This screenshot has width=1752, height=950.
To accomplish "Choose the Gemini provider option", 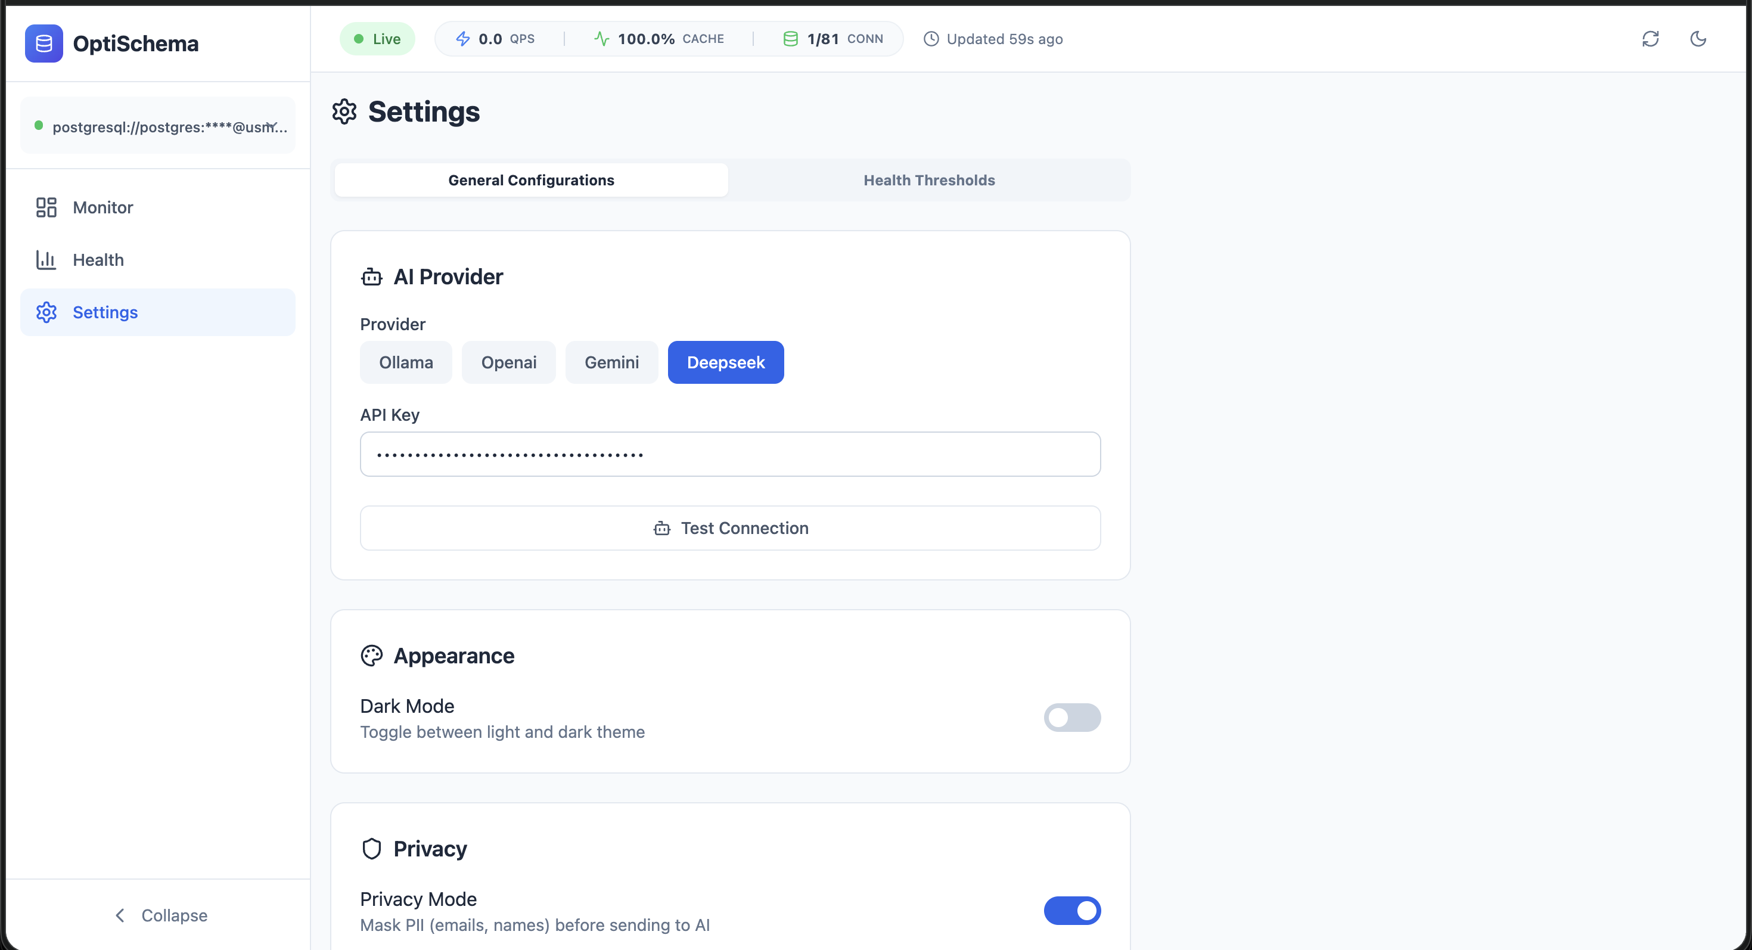I will 611,362.
